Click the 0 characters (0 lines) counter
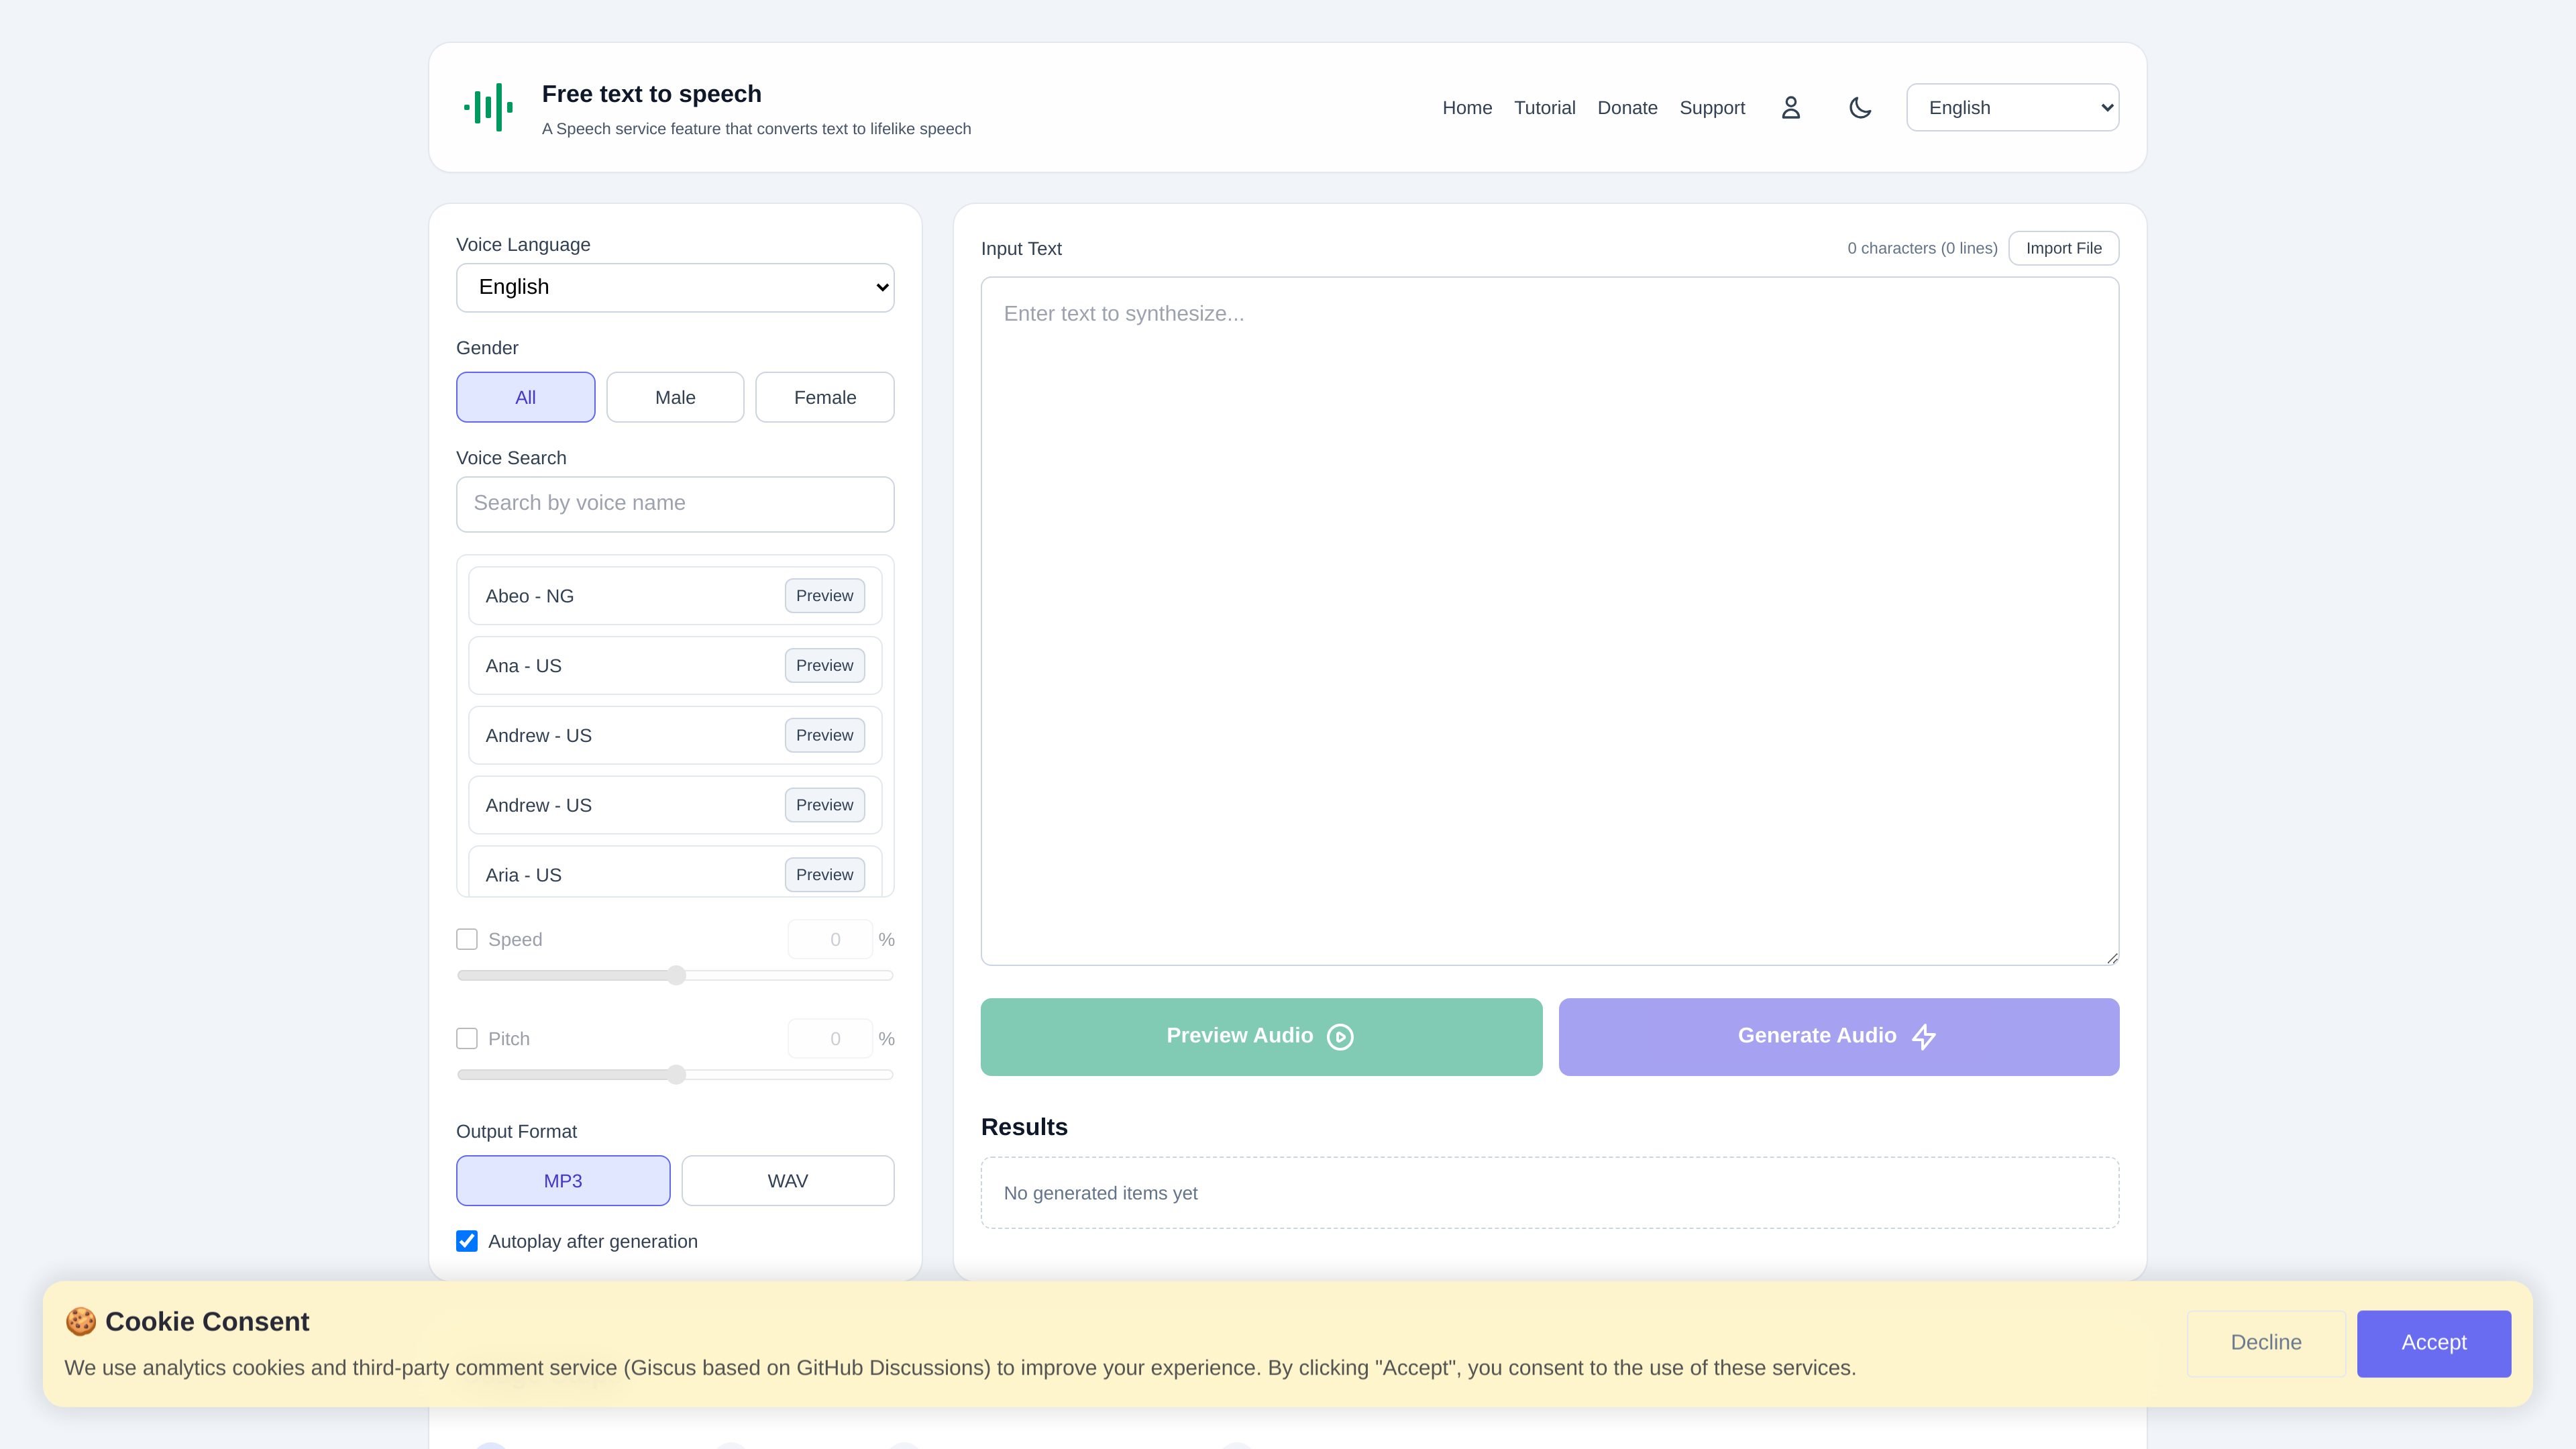Screen dimensions: 2576x1449 (1922, 248)
